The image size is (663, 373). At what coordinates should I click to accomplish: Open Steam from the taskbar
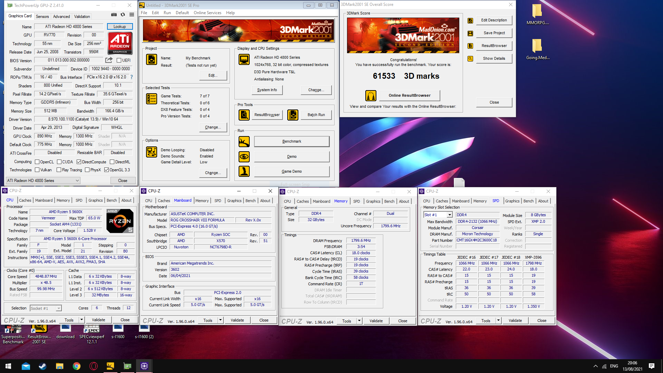click(x=42, y=366)
